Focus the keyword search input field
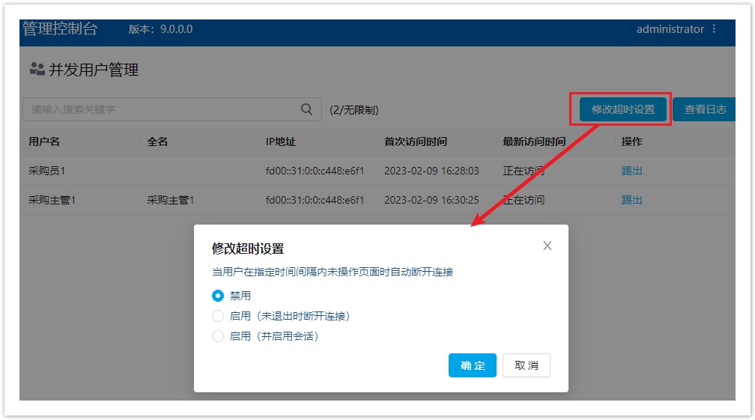The image size is (755, 420). [x=161, y=109]
